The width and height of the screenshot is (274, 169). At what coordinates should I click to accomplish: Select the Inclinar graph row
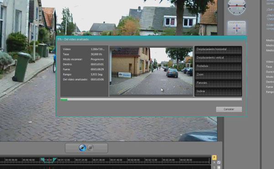coord(218,92)
